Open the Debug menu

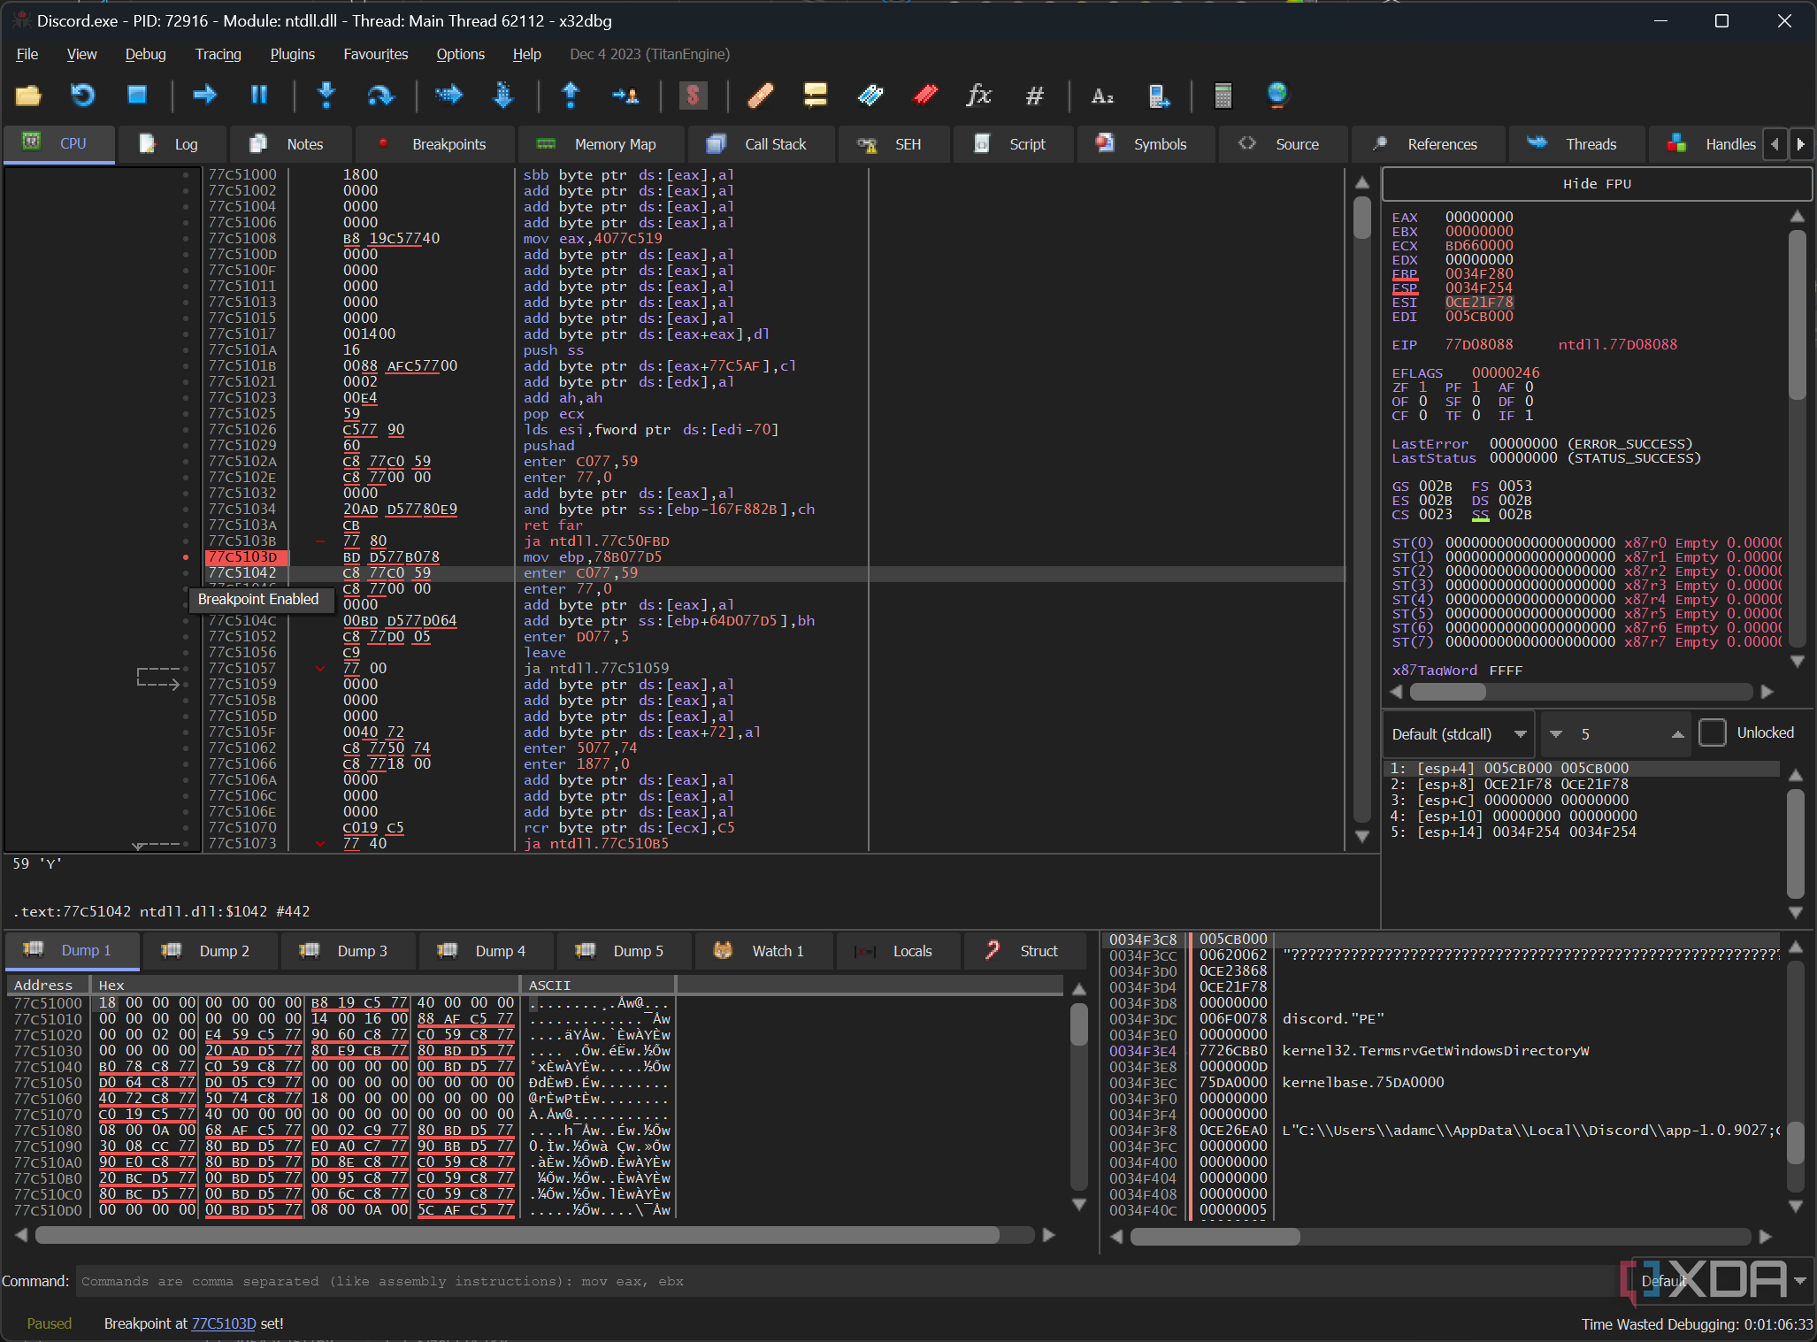(145, 54)
